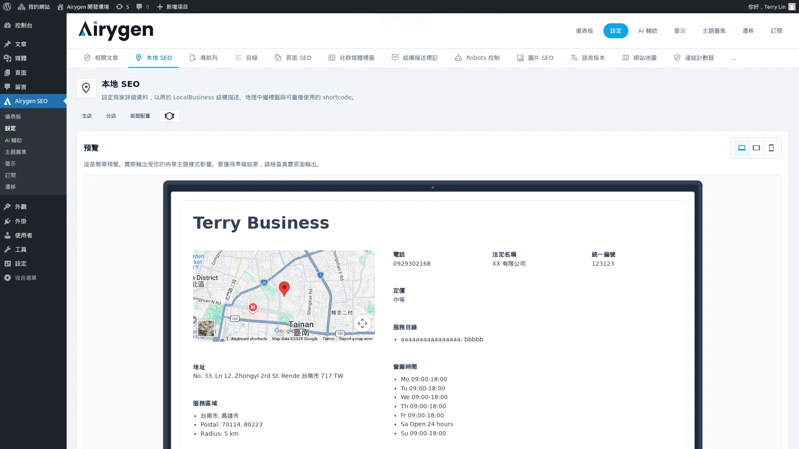This screenshot has width=799, height=449.
Task: Click the highlighted 設定 pill button
Action: click(x=616, y=31)
